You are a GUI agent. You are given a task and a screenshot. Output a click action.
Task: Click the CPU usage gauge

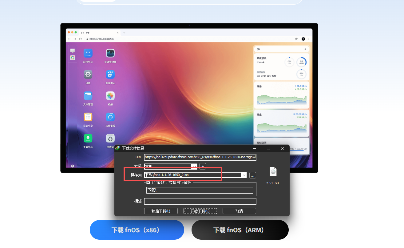pos(289,62)
